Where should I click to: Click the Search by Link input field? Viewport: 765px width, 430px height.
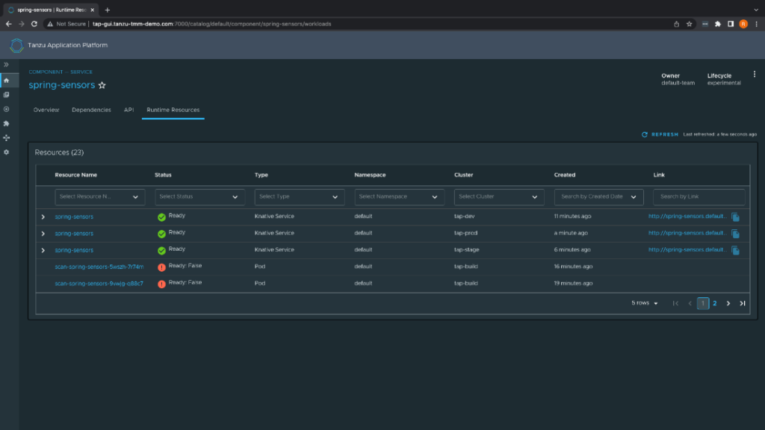tap(699, 197)
